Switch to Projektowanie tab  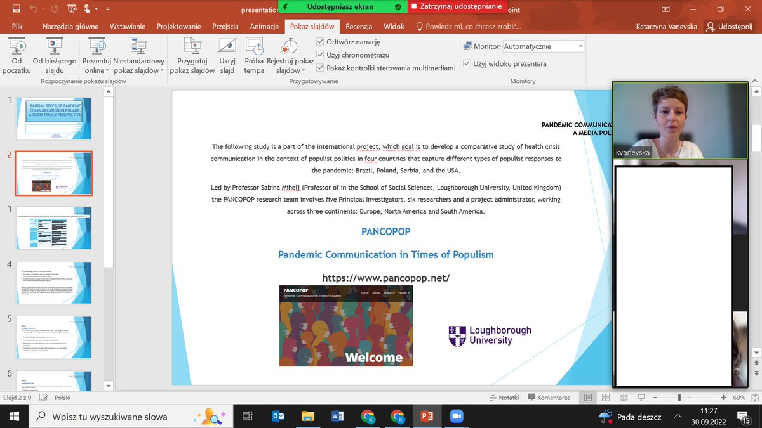(x=179, y=27)
